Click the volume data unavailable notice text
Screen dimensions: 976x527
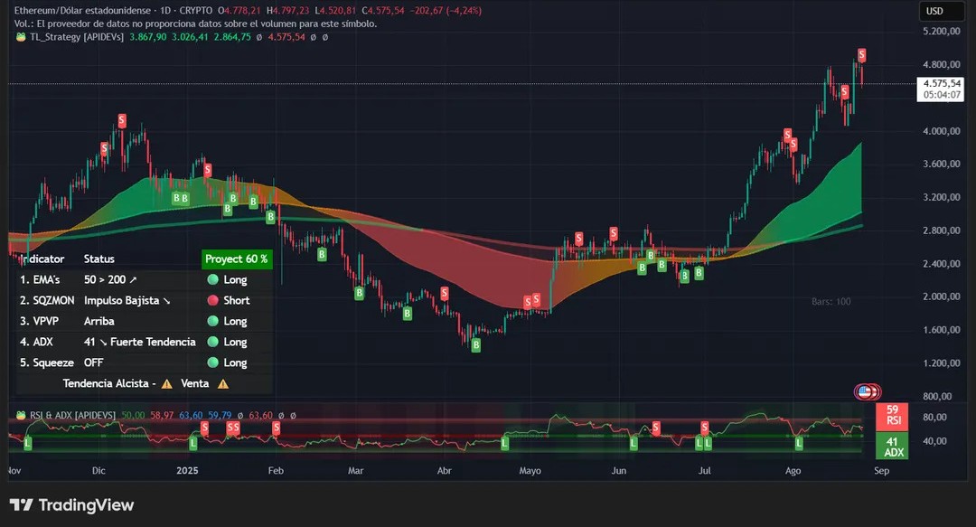[195, 24]
